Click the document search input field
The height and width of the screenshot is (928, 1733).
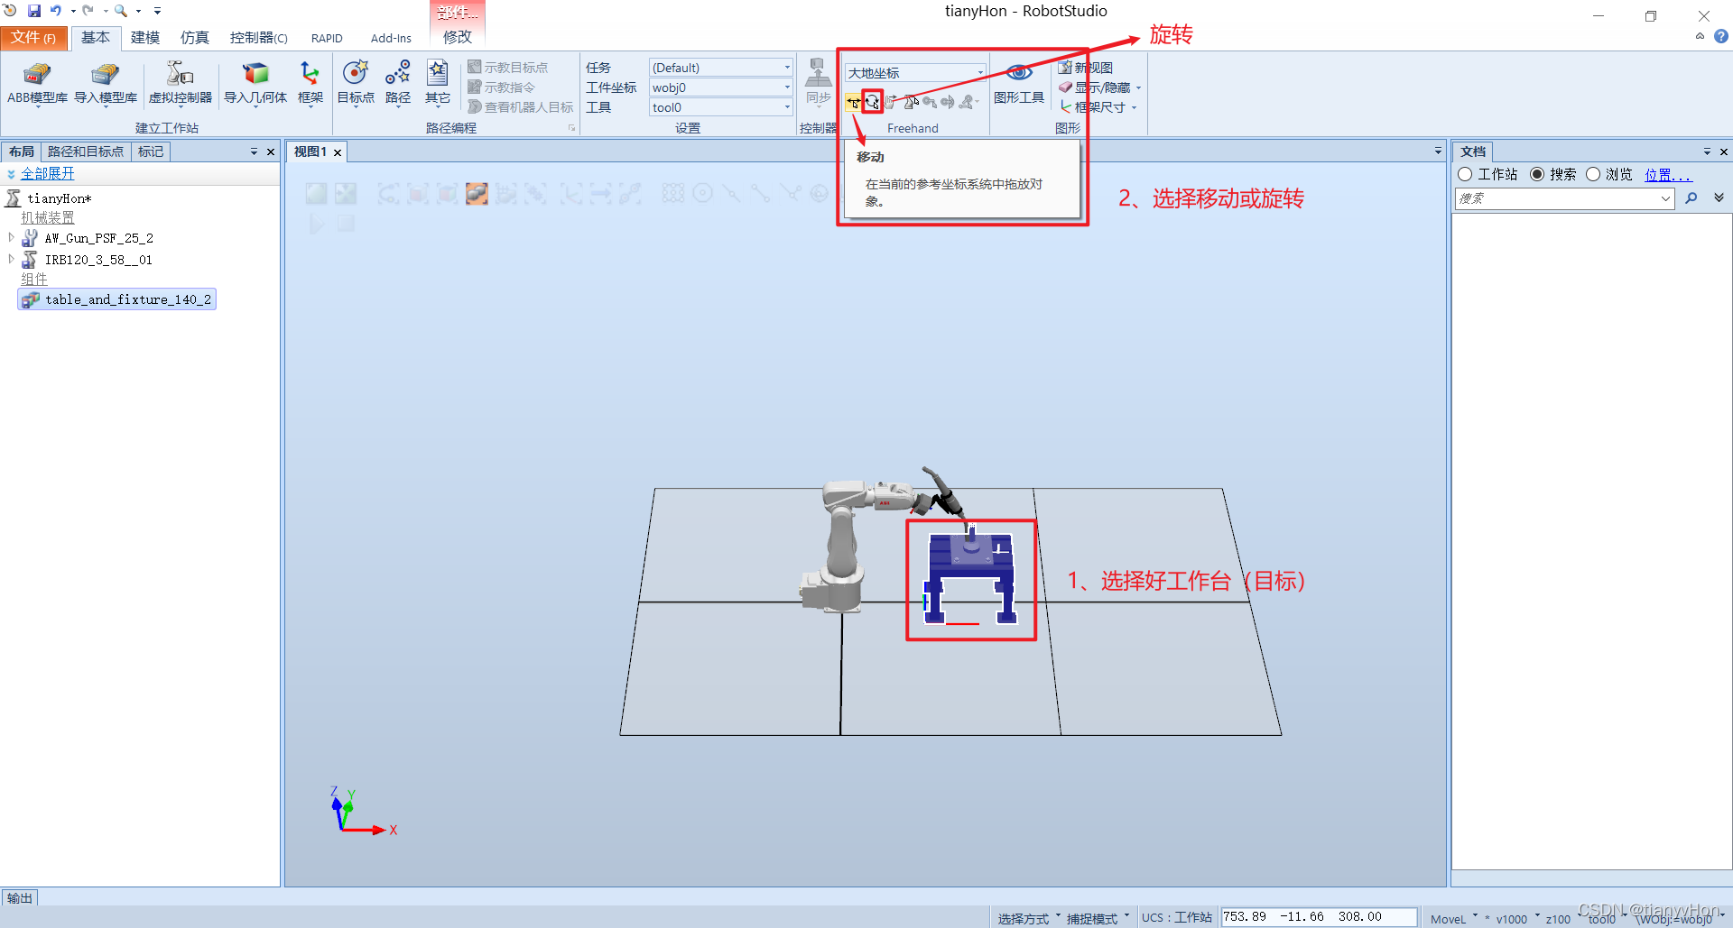click(x=1564, y=198)
